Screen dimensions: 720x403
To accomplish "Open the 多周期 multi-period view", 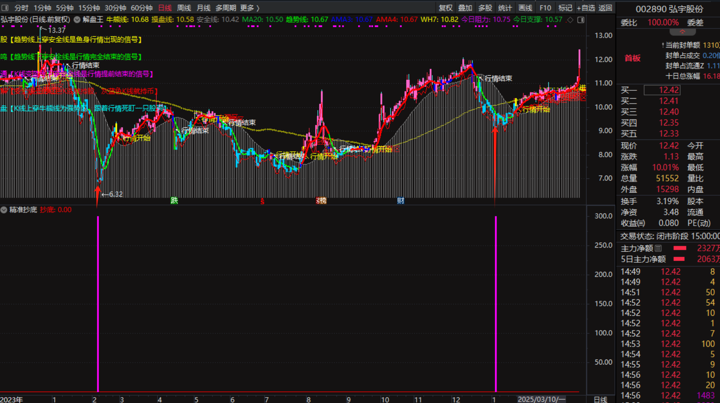I will [x=226, y=8].
